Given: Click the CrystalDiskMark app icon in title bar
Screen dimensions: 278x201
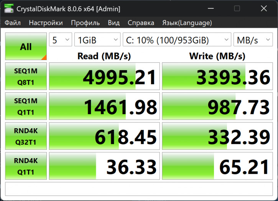Looking at the screenshot, I should coord(9,8).
